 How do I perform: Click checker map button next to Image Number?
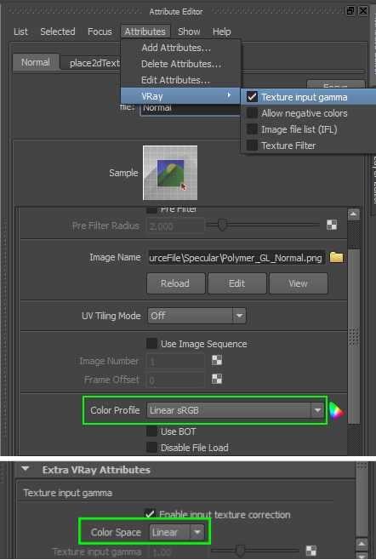pos(217,360)
